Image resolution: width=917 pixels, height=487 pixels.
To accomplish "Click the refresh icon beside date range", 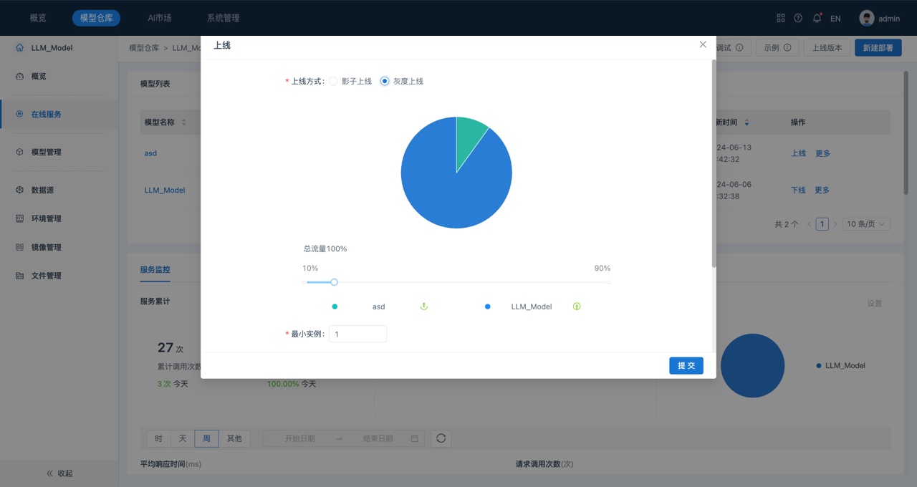I will 441,438.
